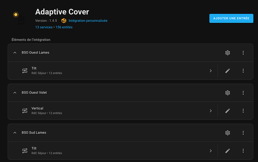Click the AJOUTER UNE ENTRÉE button
The height and width of the screenshot is (162, 258).
click(231, 18)
